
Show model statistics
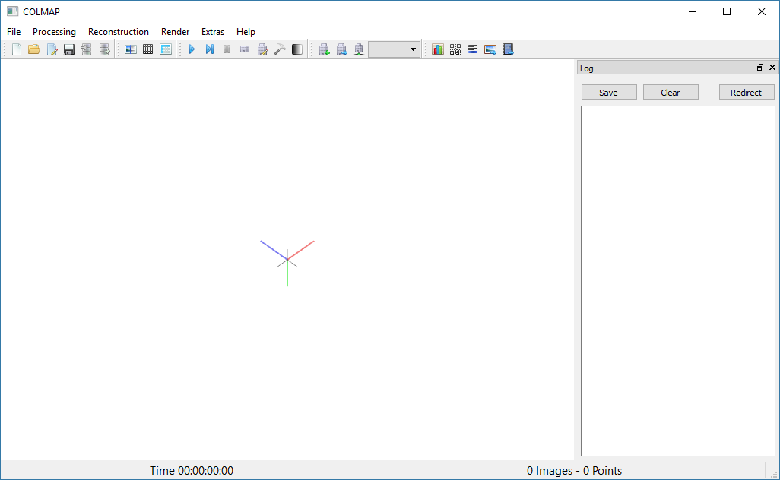point(438,49)
